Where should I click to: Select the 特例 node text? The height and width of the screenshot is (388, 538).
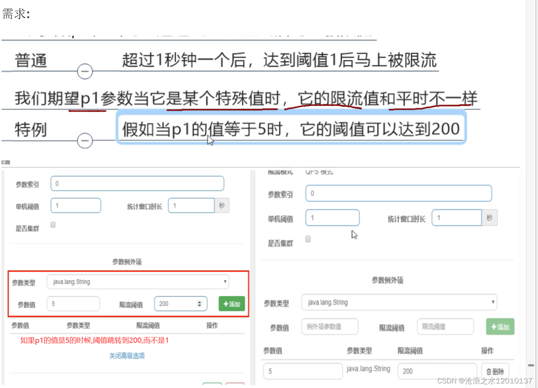(31, 130)
